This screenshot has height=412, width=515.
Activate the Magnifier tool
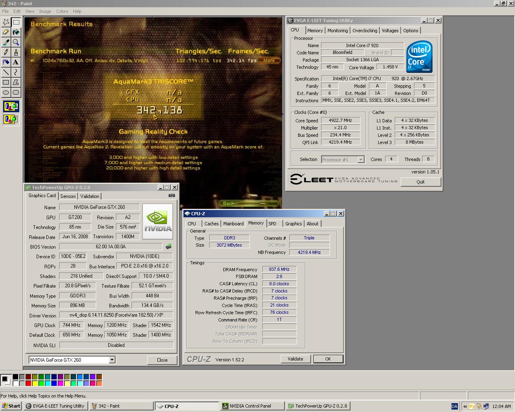click(16, 42)
